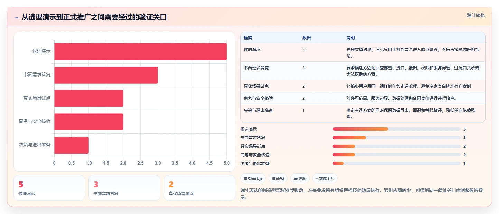Click the 商务与安全核验 chart axis label
This screenshot has width=499, height=214.
35,121
